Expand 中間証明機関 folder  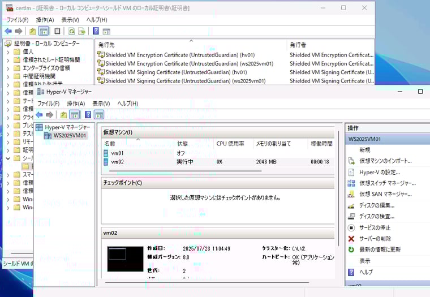tap(8, 77)
